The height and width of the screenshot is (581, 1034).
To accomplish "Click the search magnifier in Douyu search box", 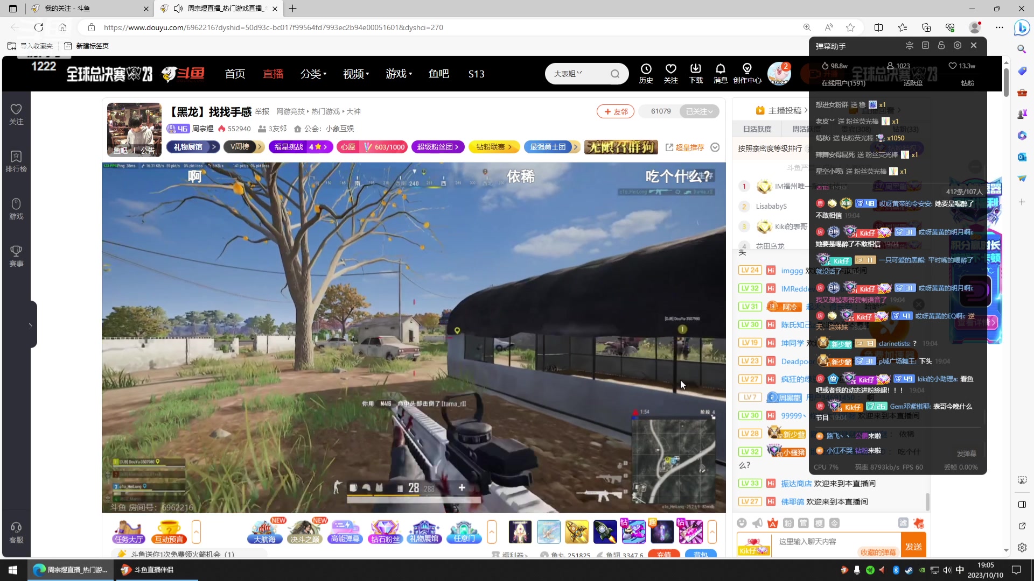I will (x=615, y=74).
